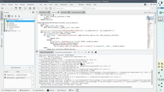Open the Bookmarks menu
The width and height of the screenshot is (164, 92).
64,5
